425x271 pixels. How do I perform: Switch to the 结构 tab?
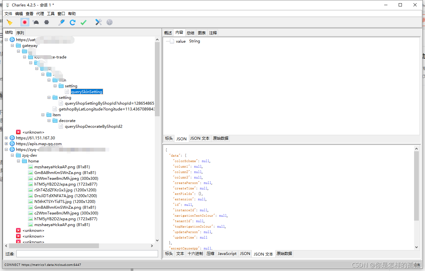[x=9, y=32]
